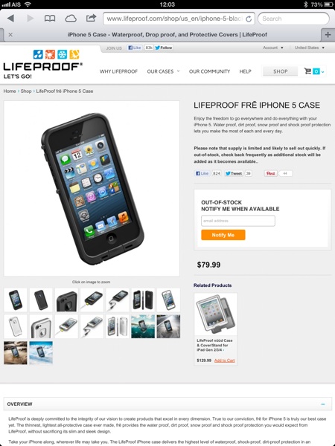Tap the share arrow icon

pyautogui.click(x=91, y=18)
